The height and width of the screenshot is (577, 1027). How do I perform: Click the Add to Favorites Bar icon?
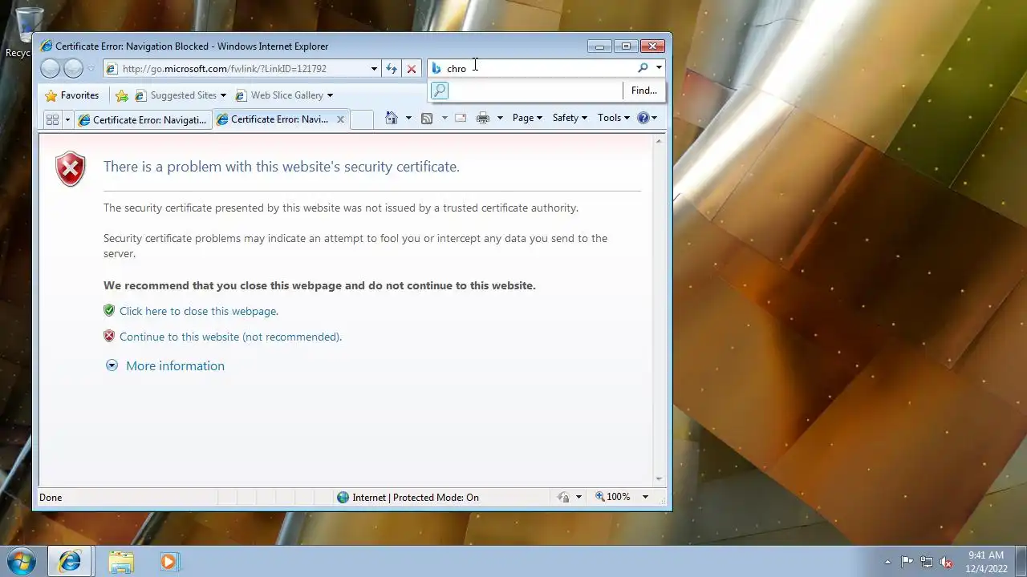[x=122, y=95]
